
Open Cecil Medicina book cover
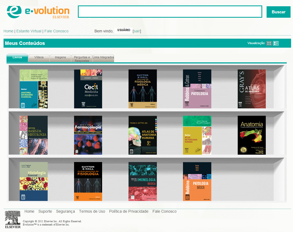coord(88,89)
